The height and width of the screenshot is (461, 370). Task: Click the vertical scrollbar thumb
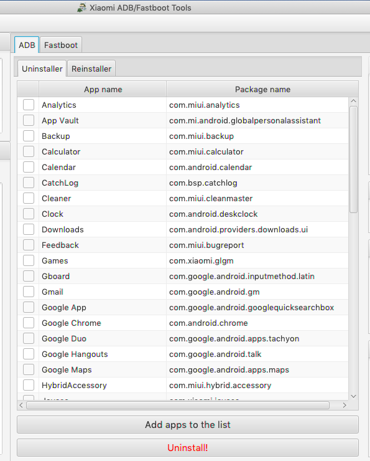click(354, 159)
